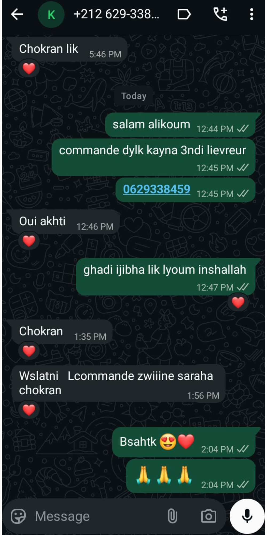Tap heart reaction on ghadi ijibha message

[x=238, y=303]
